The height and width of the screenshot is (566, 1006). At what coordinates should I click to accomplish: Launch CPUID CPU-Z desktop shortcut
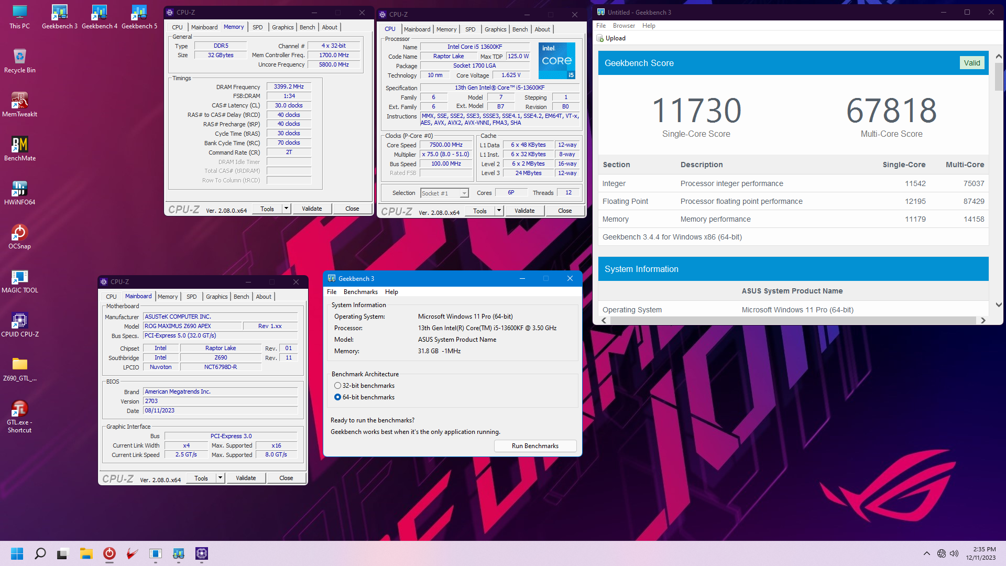pos(19,324)
